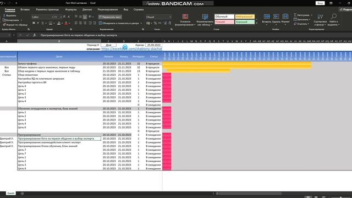Screen dimensions: 352x198
Task: Expand the cell styles gallery
Action: (x=257, y=23)
